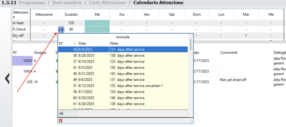
Task: Select animal 51 row with uncertain note
Action: (123, 86)
